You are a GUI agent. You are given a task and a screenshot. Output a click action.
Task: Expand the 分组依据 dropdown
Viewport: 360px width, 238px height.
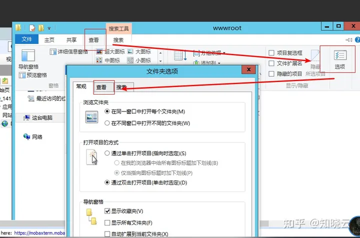(x=209, y=52)
